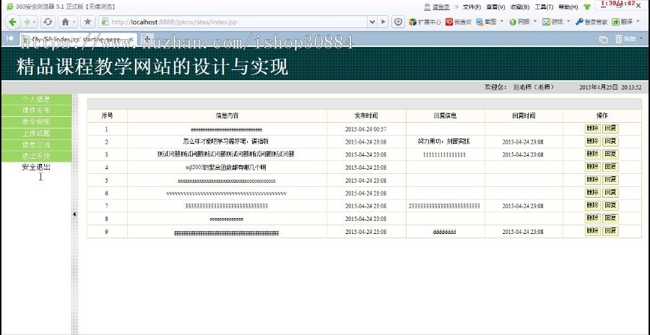Open the 查看(V) menu
Viewport: 650px width, 335px height.
pyautogui.click(x=495, y=6)
